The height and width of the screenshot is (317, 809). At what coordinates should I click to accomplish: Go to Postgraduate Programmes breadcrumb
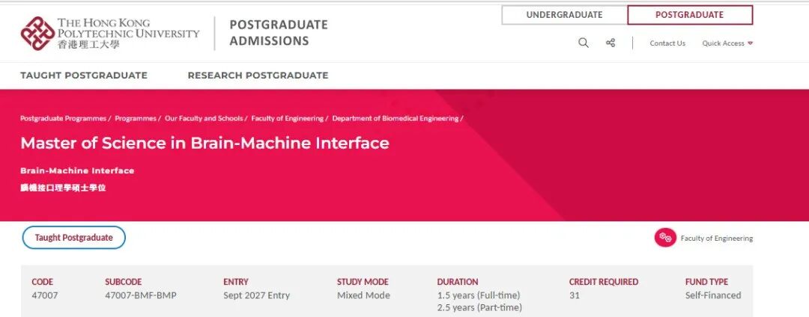[63, 118]
